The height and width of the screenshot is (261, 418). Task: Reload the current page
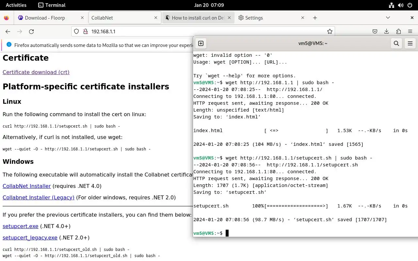(x=31, y=31)
